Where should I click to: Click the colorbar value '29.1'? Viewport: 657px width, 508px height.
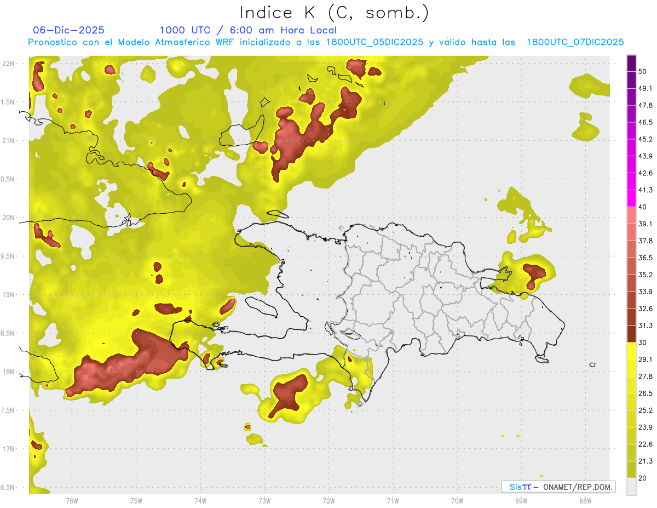click(646, 359)
